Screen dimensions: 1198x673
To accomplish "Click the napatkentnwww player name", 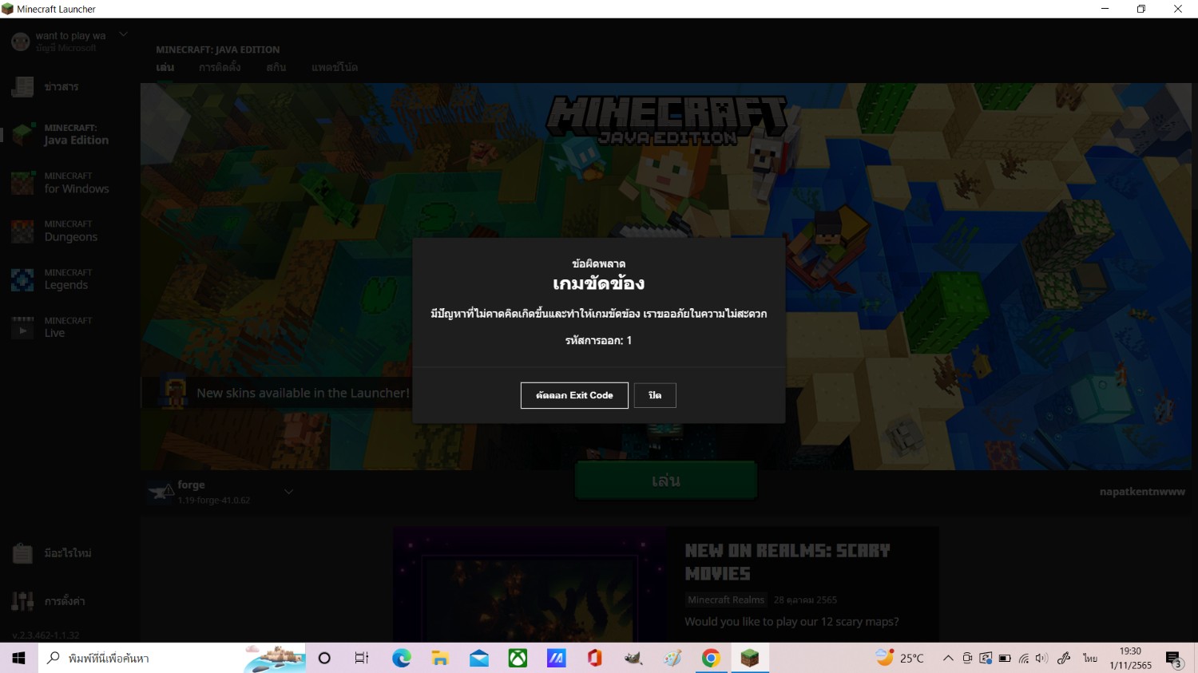I will 1142,492.
